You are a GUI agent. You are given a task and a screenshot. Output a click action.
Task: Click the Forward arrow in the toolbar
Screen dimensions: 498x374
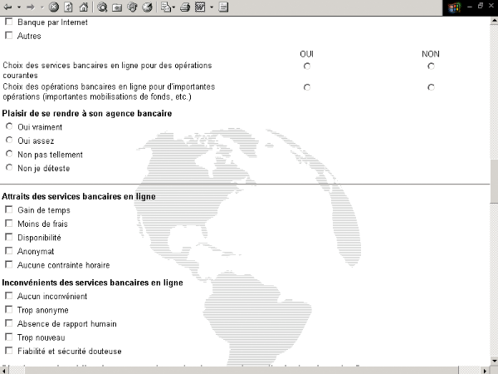pos(31,7)
